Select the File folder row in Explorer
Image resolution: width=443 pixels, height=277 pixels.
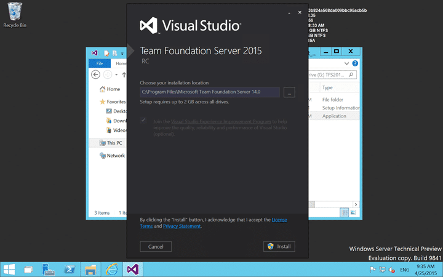tap(334, 100)
